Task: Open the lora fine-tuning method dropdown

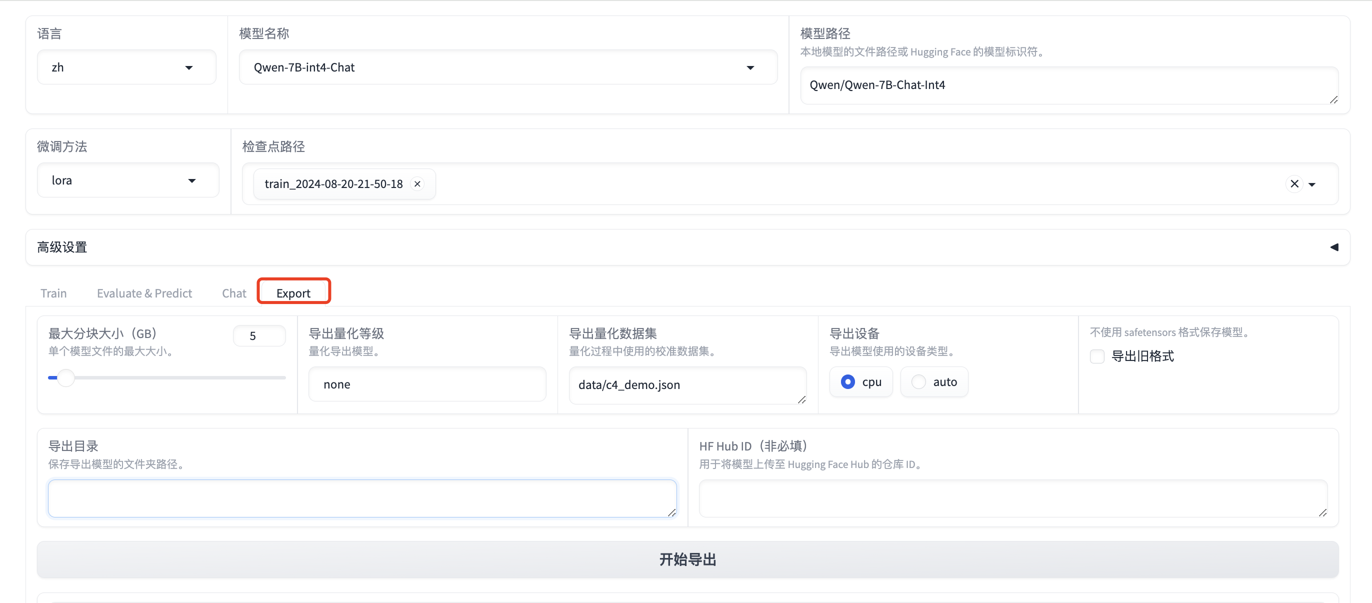Action: 127,180
